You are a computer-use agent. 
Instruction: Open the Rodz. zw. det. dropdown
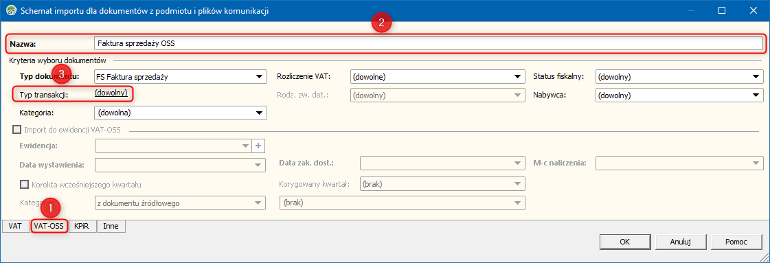tap(437, 95)
